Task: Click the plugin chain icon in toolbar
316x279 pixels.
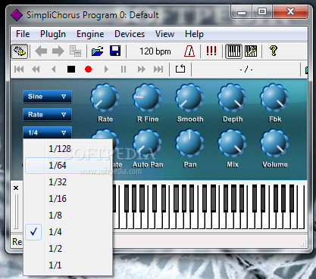Action: click(x=20, y=51)
